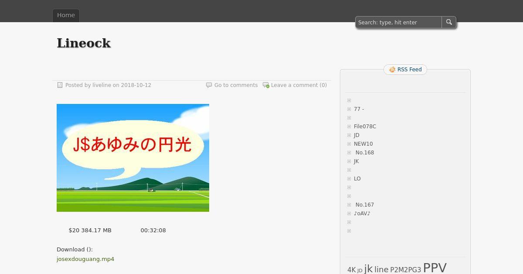Image resolution: width=523 pixels, height=274 pixels.
Task: Open sidebar link File078C
Action: pos(365,127)
